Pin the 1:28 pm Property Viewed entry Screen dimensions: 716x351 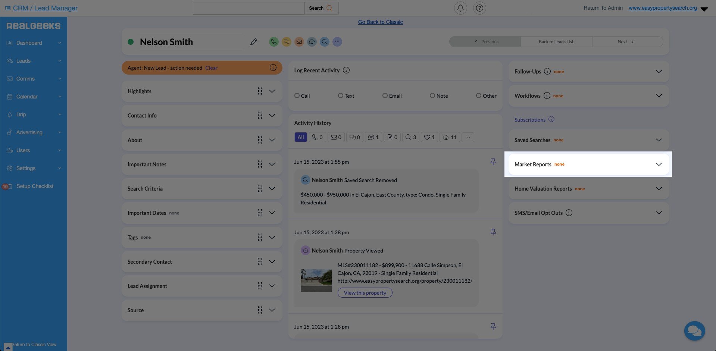point(493,232)
